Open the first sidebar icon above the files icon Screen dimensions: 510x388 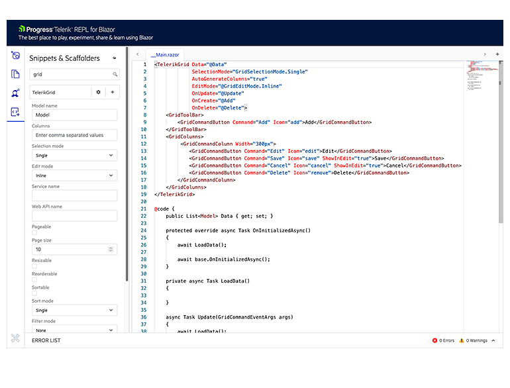point(15,56)
